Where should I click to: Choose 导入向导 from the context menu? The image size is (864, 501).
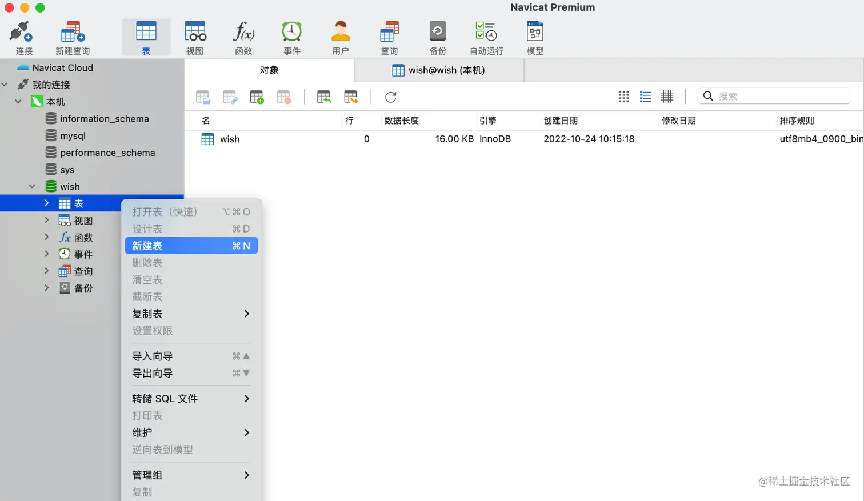[191, 356]
